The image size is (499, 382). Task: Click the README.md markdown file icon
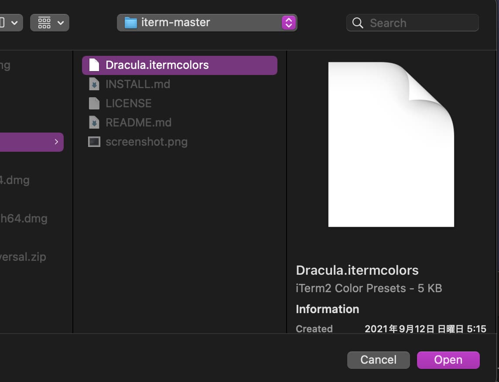[94, 123]
